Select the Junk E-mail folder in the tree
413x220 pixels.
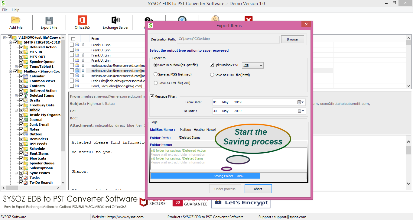39,125
